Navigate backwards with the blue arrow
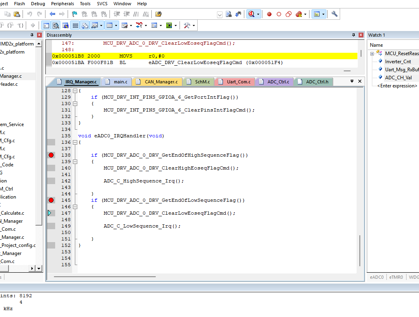Image resolution: width=419 pixels, height=317 pixels. [x=52, y=14]
